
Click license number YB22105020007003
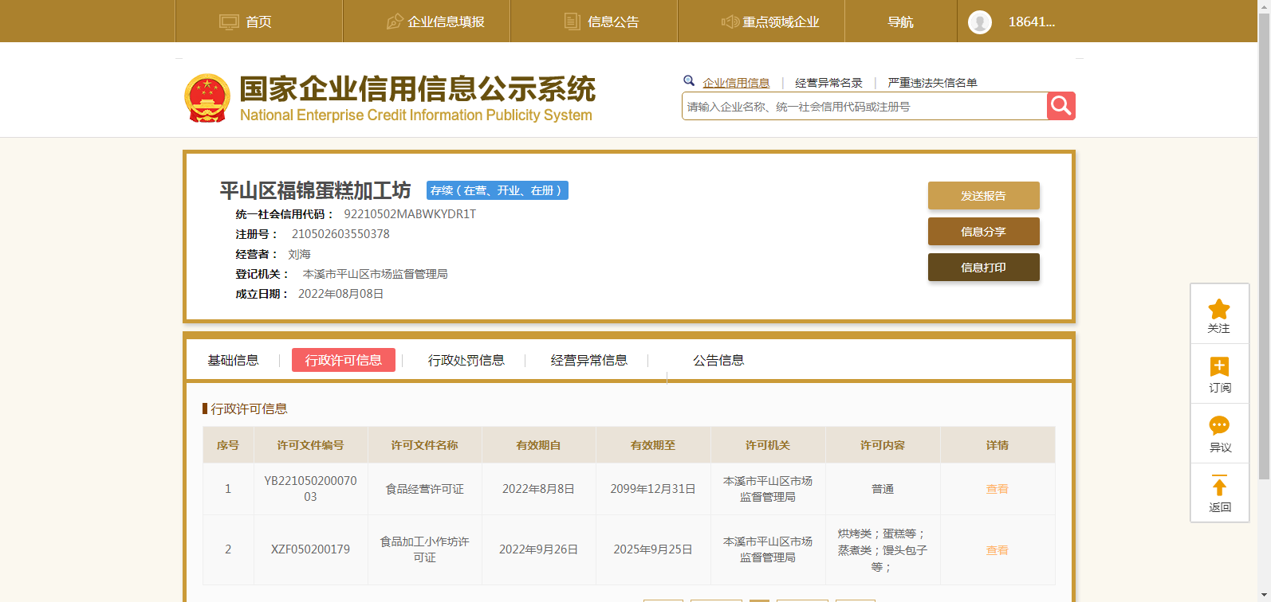coord(311,489)
